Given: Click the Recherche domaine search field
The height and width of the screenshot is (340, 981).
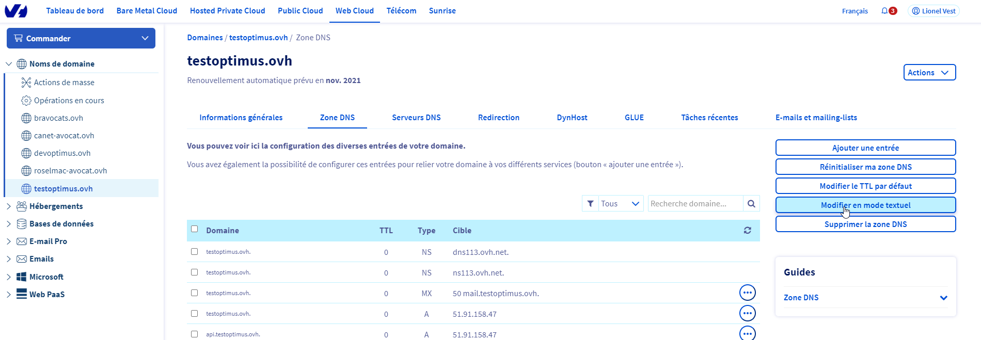Looking at the screenshot, I should [x=695, y=204].
